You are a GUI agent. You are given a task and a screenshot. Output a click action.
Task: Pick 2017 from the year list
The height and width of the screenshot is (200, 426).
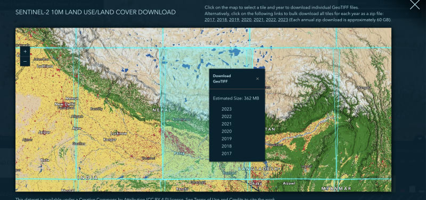227,154
